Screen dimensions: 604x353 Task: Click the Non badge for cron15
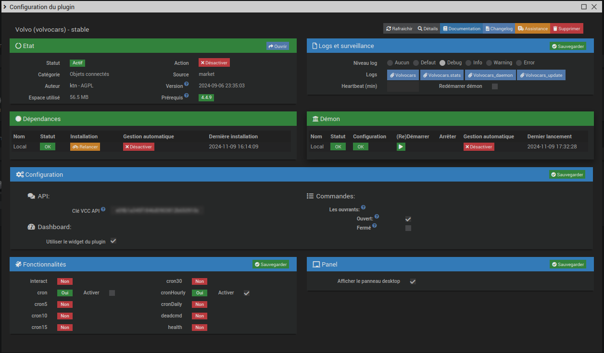click(65, 328)
